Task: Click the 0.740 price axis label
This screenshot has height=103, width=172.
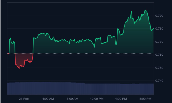Action: point(159,81)
